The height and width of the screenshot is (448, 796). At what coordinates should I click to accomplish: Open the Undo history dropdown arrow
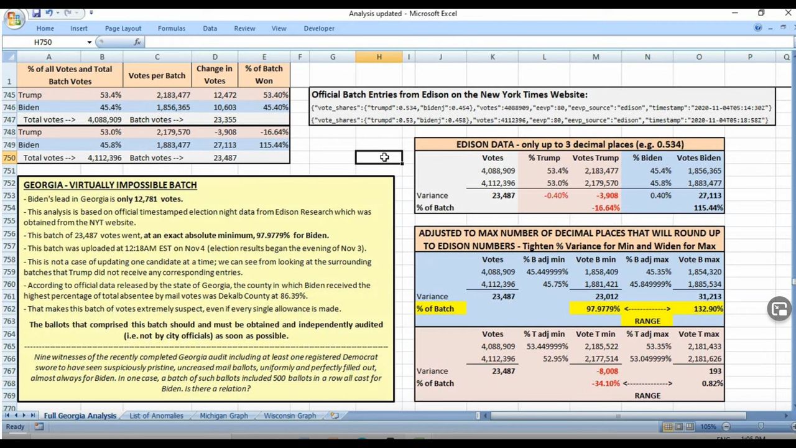(57, 13)
